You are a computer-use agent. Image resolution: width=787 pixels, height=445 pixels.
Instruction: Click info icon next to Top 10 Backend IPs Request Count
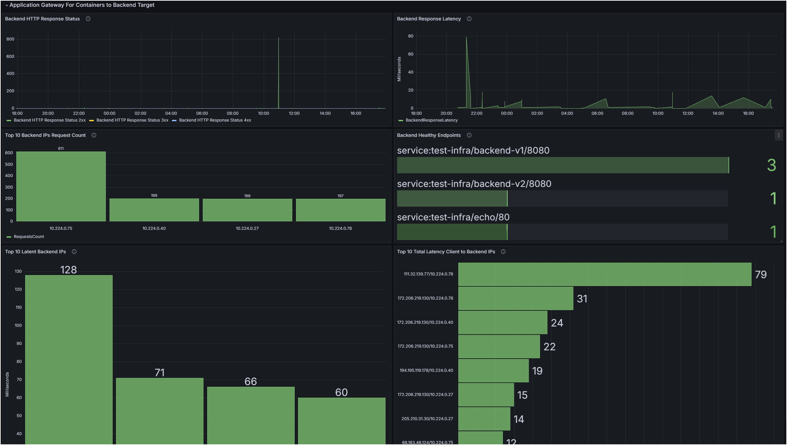(x=94, y=135)
